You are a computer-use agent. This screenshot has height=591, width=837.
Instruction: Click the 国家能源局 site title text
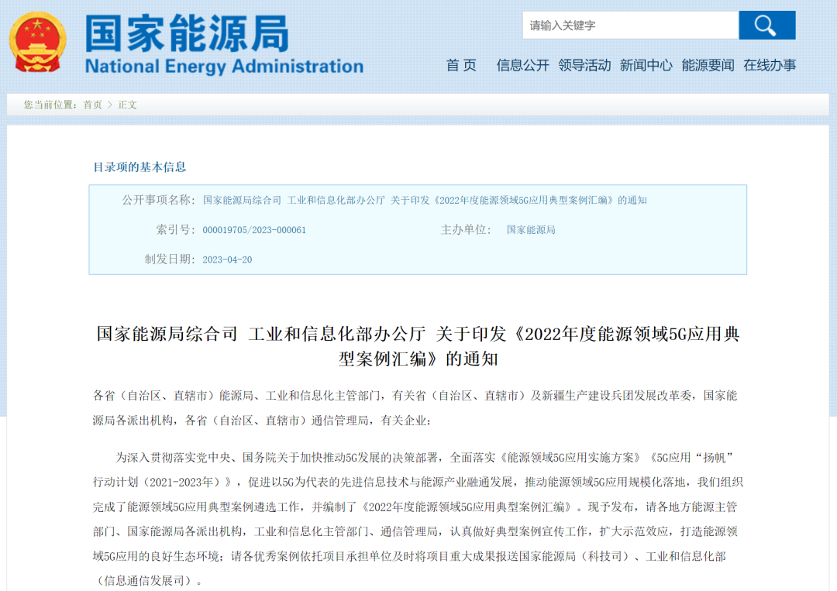click(187, 33)
